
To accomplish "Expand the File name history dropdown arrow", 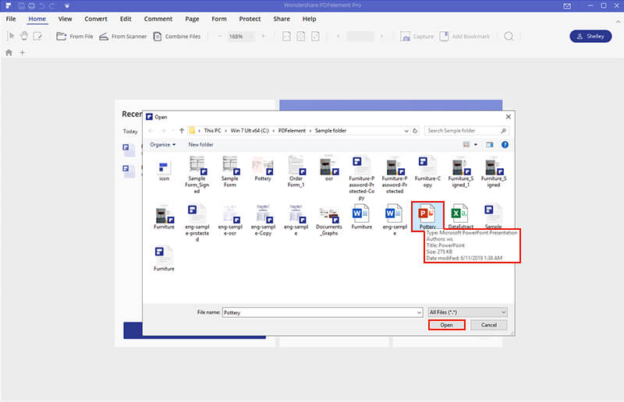I will (x=419, y=312).
